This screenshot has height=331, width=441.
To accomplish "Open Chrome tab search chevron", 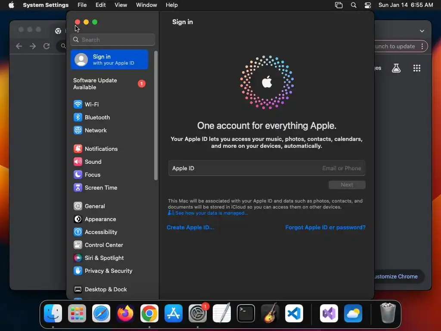I will tap(422, 31).
